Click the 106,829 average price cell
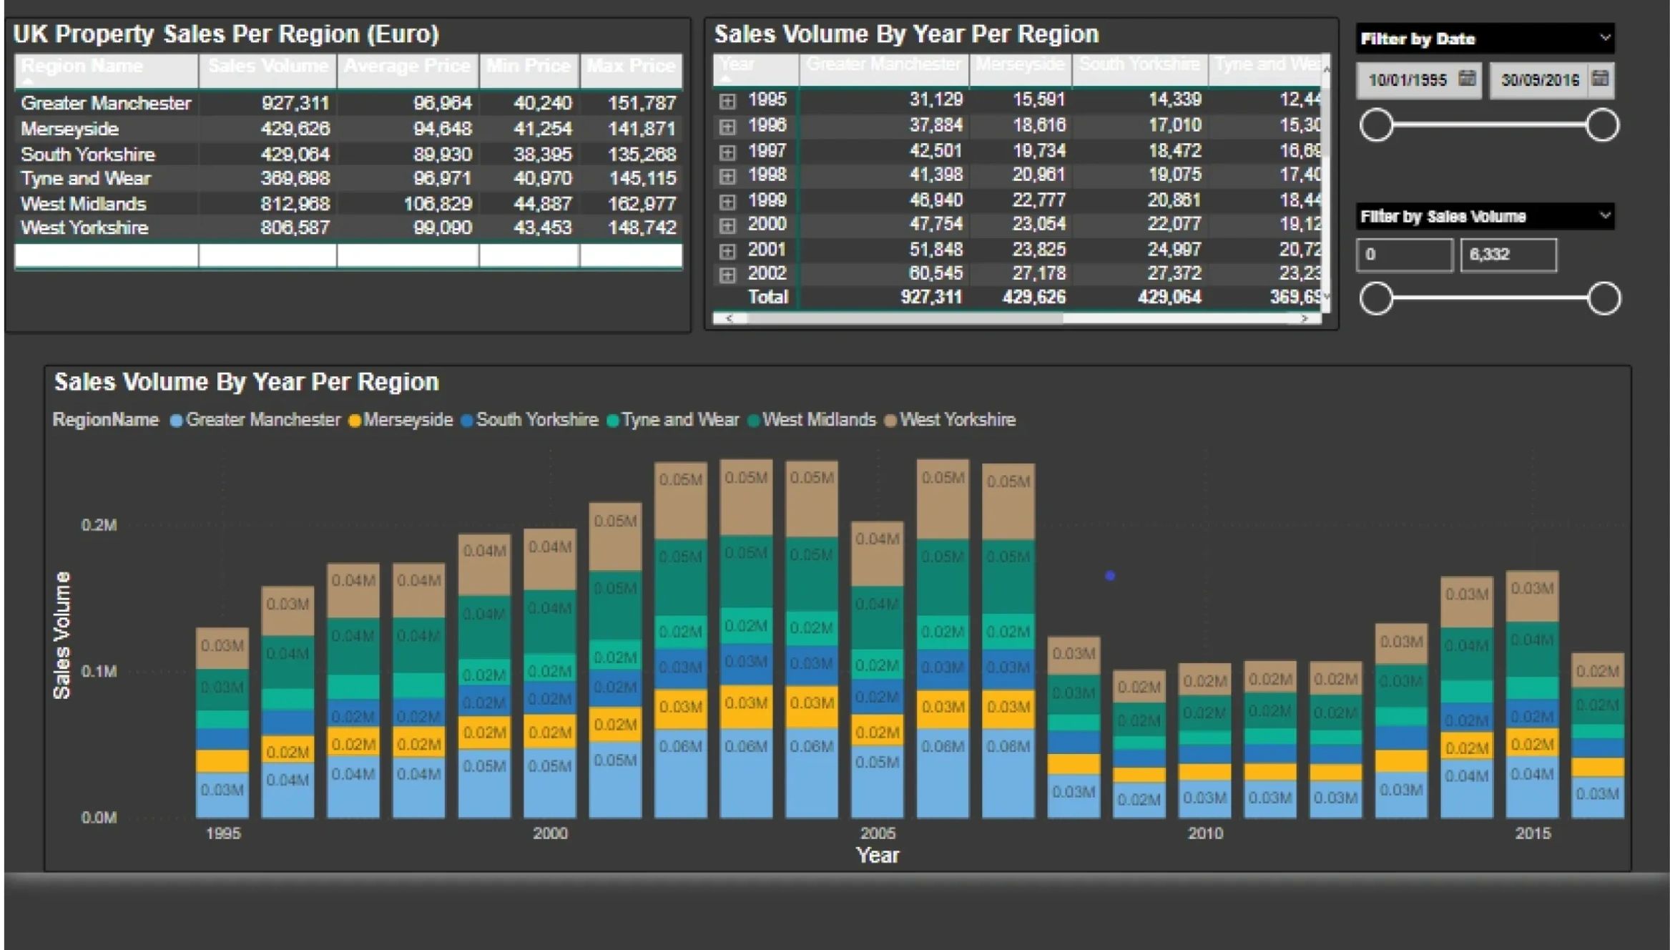This screenshot has width=1670, height=950. 438,204
